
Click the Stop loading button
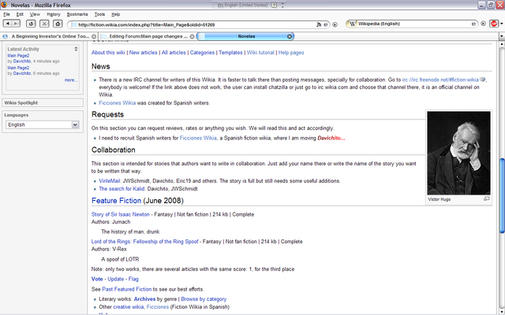pos(44,24)
